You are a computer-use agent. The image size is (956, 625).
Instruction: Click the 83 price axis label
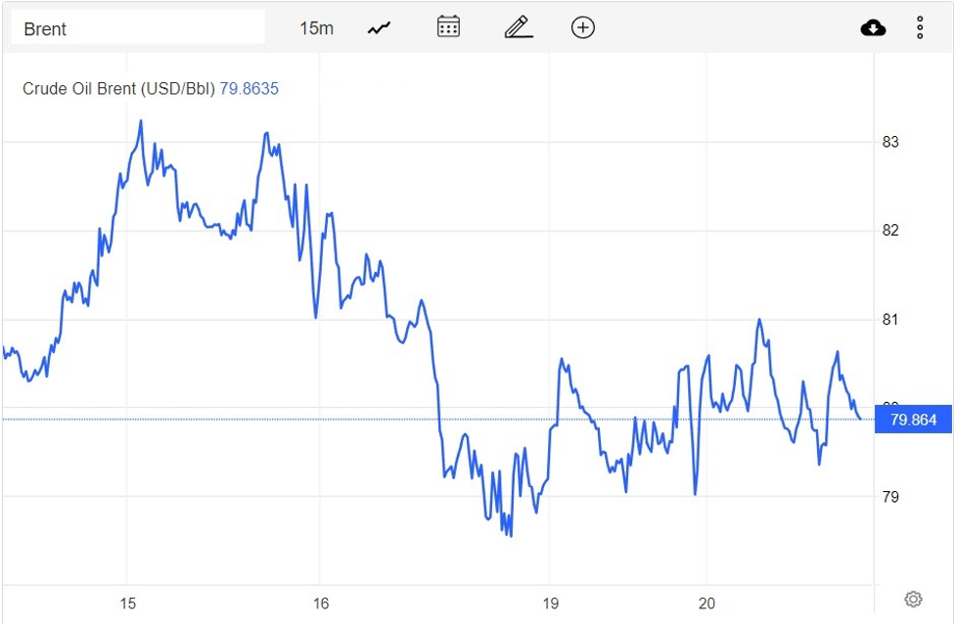[890, 142]
